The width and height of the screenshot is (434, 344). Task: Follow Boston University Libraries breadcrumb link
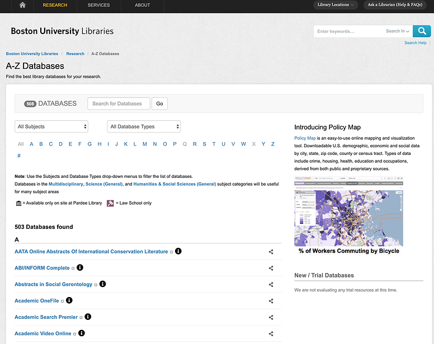[x=32, y=54]
